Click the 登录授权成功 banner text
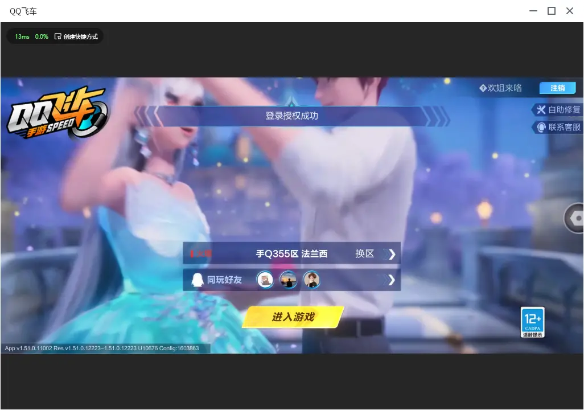The height and width of the screenshot is (410, 584). (x=291, y=116)
